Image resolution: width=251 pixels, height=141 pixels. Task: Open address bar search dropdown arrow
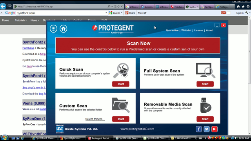tap(112, 7)
